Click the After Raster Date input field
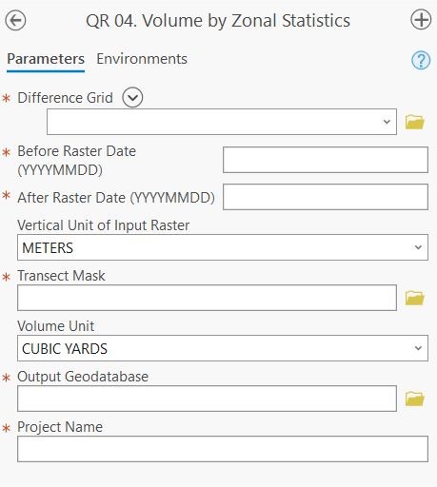Image resolution: width=437 pixels, height=487 pixels. pos(326,197)
